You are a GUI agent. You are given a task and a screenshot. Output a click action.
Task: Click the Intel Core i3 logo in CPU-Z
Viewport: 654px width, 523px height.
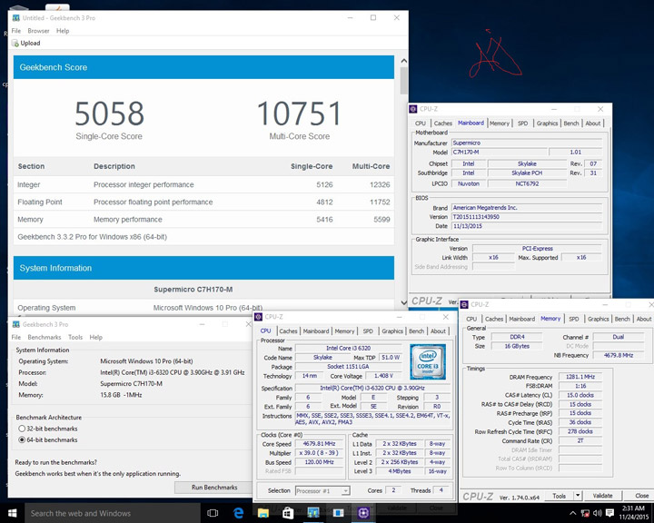point(428,361)
